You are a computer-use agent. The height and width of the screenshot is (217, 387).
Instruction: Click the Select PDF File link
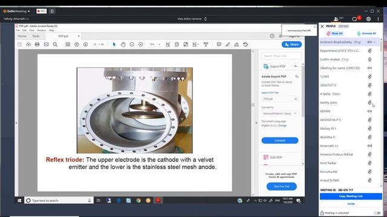tap(270, 93)
